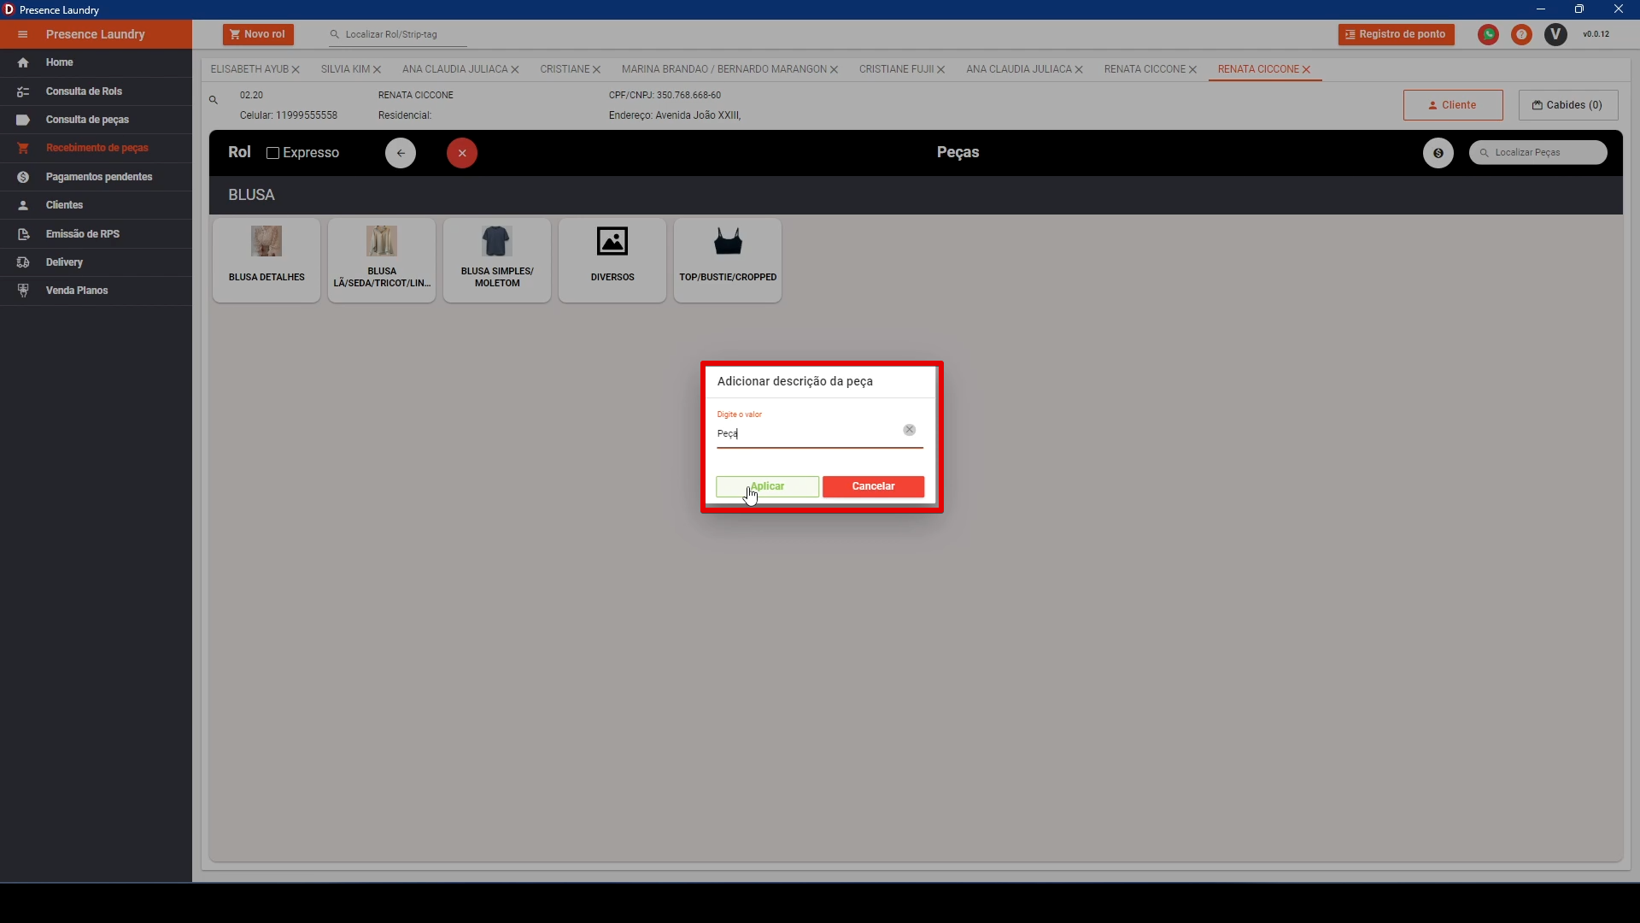Open Consulta de Rols page
The height and width of the screenshot is (923, 1640).
click(96, 91)
